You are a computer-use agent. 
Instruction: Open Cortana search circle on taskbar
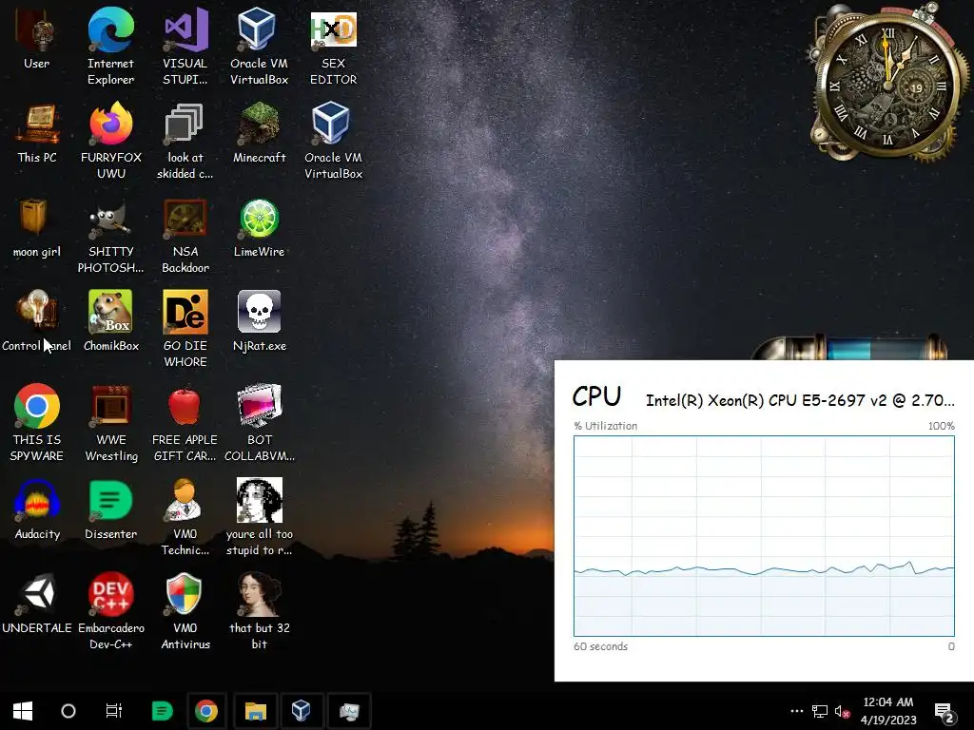(68, 711)
